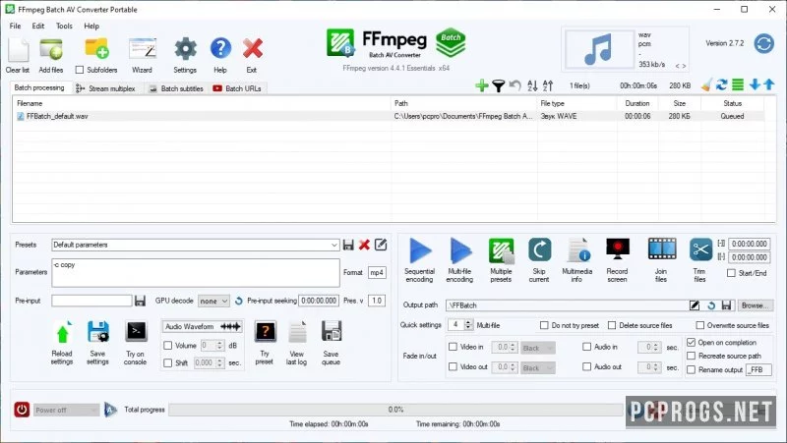Open View last log

click(x=297, y=332)
